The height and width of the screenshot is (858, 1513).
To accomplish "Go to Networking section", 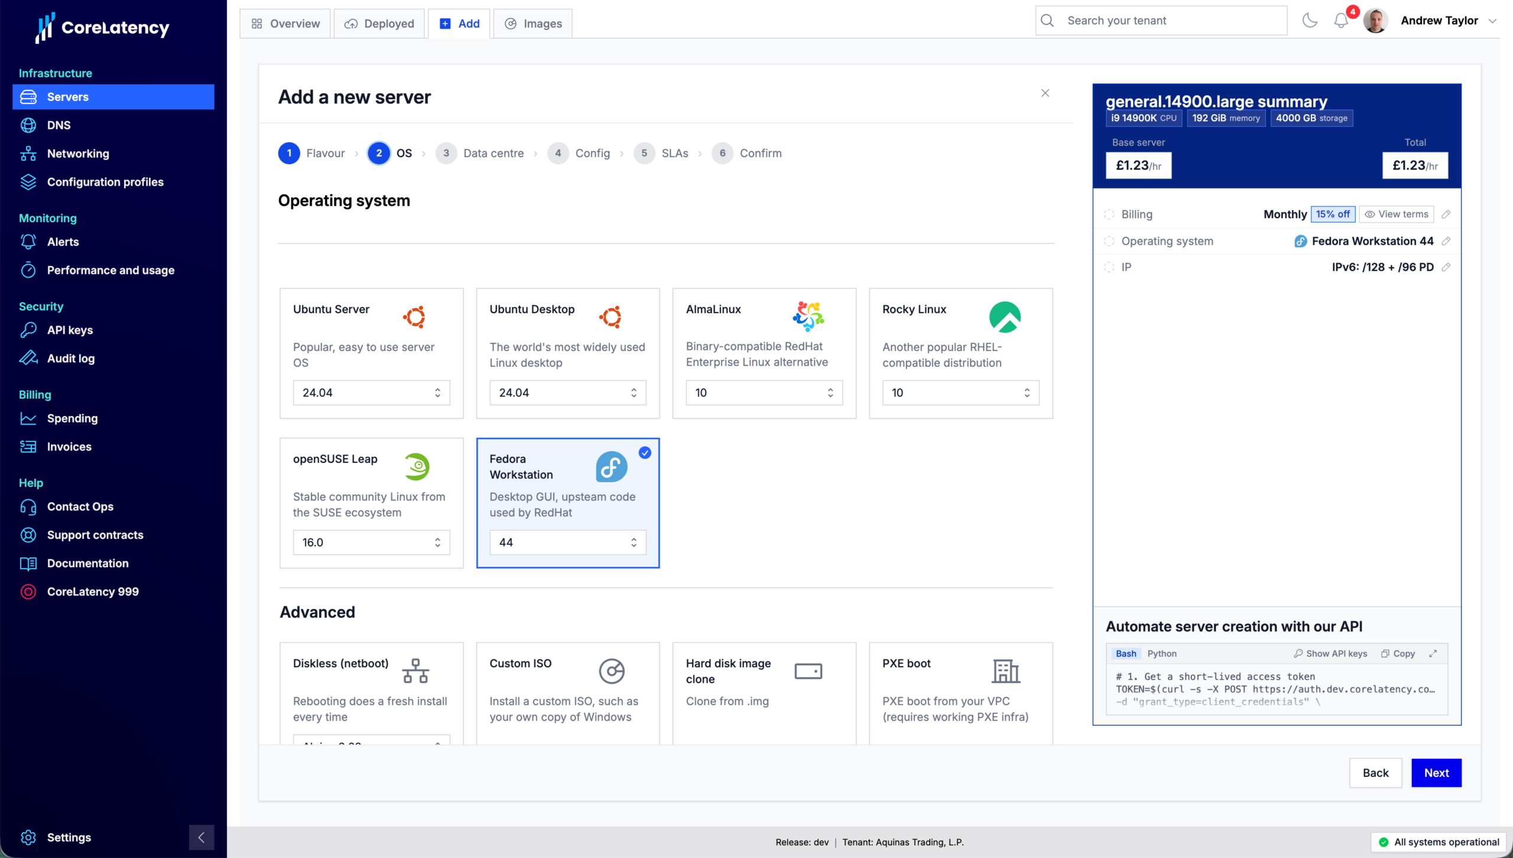I will [113, 154].
